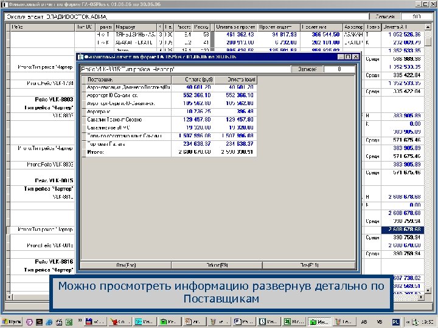Click the Пролет акцепт column header
This screenshot has width=438, height=328.
[x=279, y=27]
